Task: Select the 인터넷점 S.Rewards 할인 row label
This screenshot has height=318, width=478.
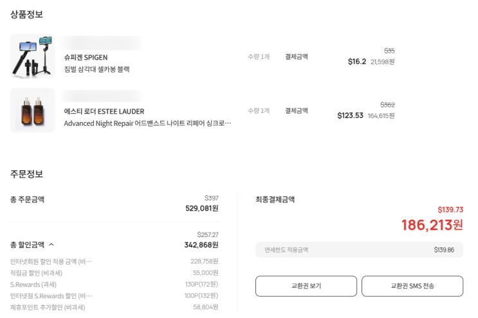Action: (51, 296)
